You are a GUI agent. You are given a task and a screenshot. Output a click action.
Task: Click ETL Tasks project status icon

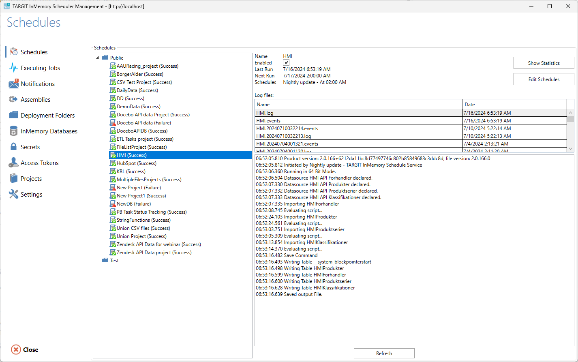[x=113, y=139]
